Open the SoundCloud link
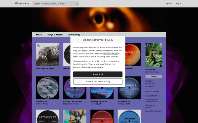Viewport: 198px width, 123px height. [x=150, y=84]
